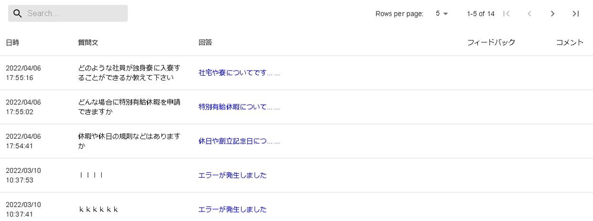Click the 回答 column header
The image size is (593, 221).
[205, 42]
